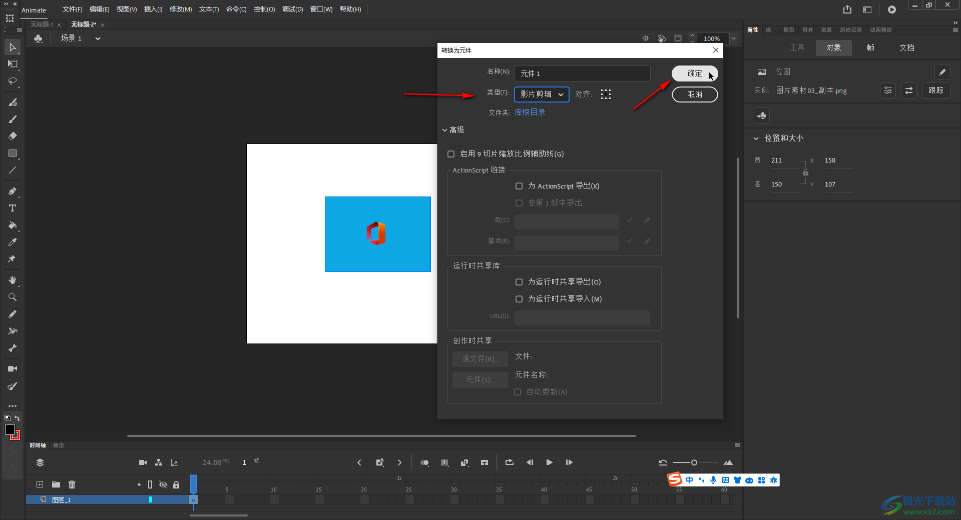Open the timeline panel options menu
Image resolution: width=961 pixels, height=520 pixels.
tap(737, 445)
